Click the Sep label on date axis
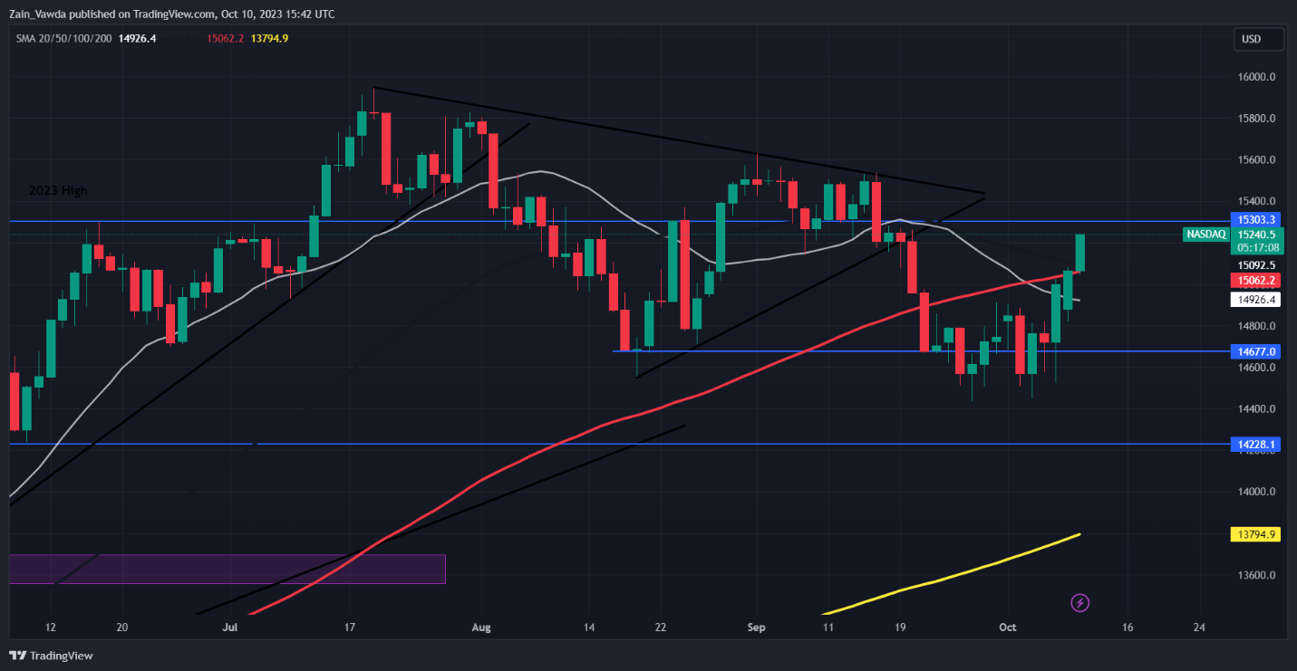Image resolution: width=1297 pixels, height=671 pixels. pyautogui.click(x=758, y=627)
